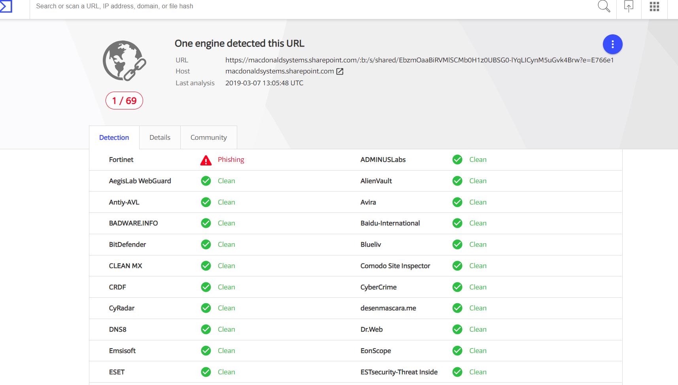Viewport: 678px width, 385px height.
Task: Click the green check icon for CyRadar
Action: tap(206, 308)
